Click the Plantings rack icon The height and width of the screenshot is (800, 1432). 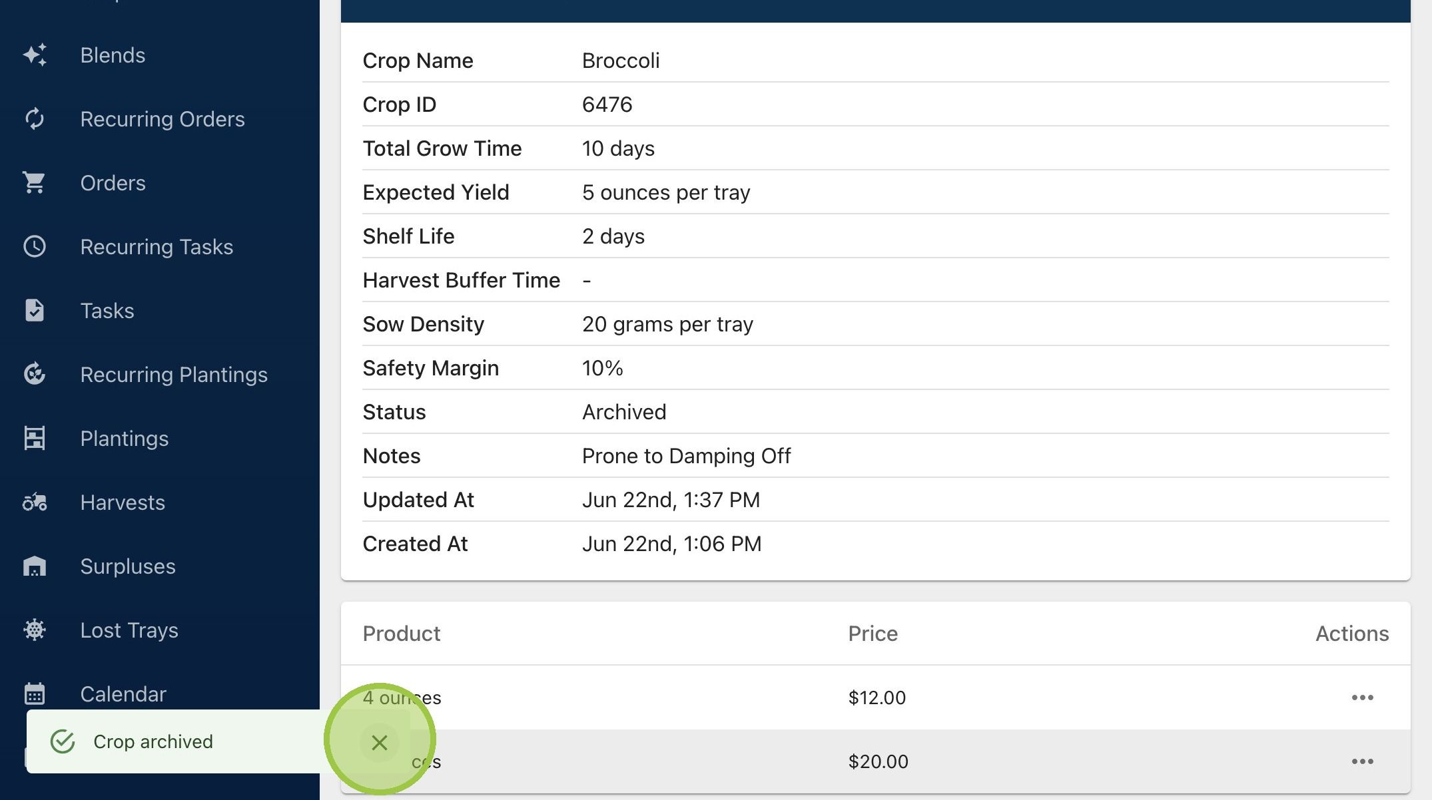pyautogui.click(x=35, y=439)
